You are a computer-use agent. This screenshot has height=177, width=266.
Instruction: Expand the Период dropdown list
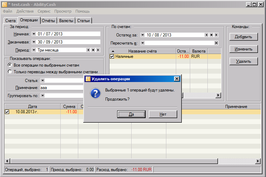(x=34, y=50)
